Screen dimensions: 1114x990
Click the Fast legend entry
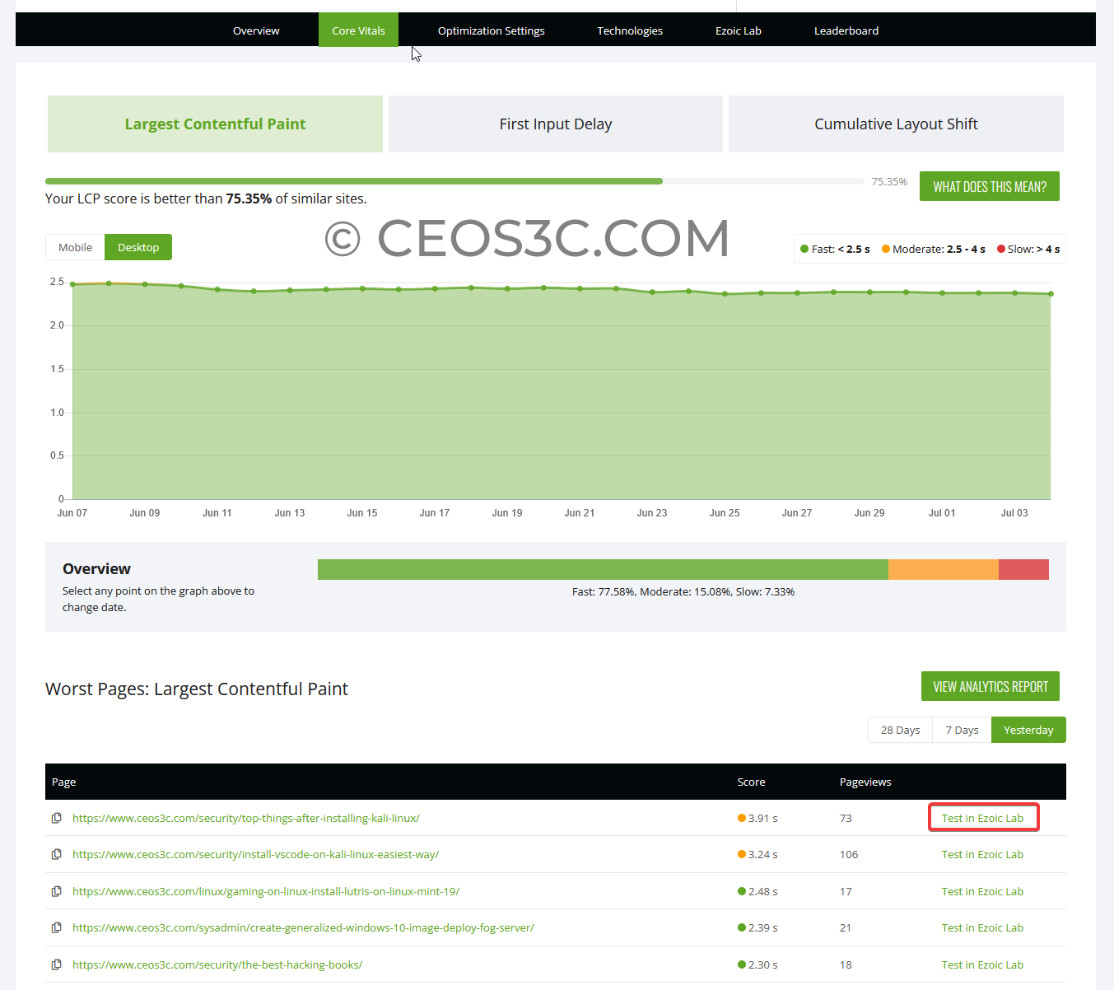click(835, 249)
